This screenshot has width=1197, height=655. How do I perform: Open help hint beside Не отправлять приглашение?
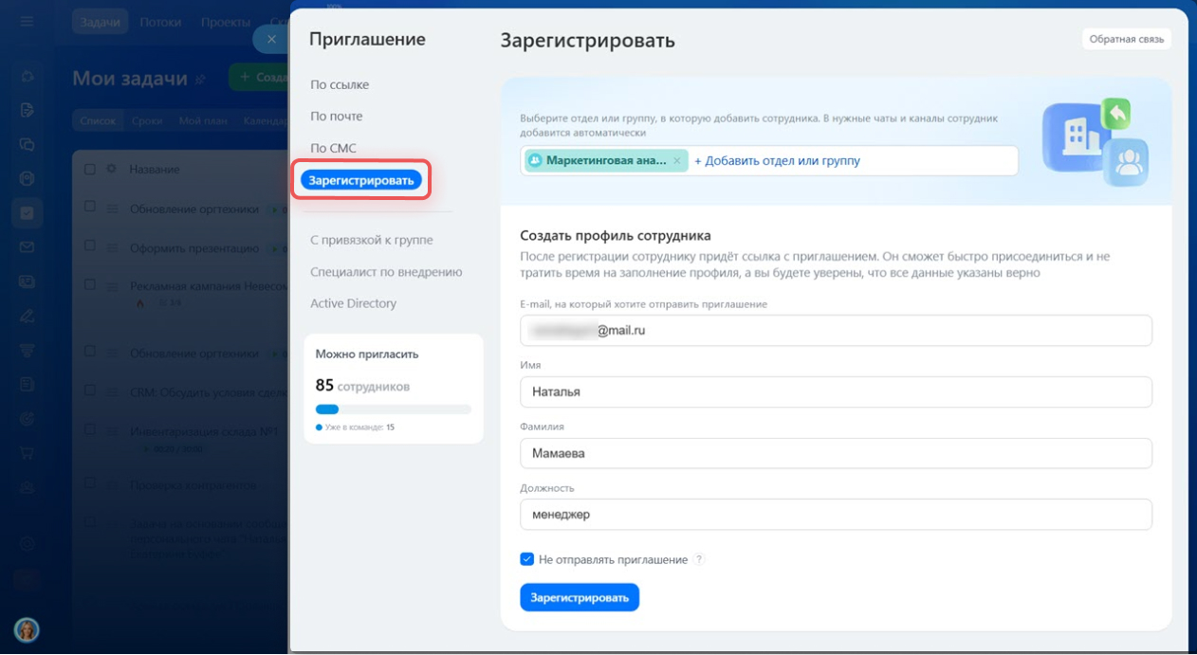coord(699,559)
